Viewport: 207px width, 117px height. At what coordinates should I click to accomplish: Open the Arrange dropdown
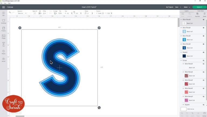[x=55, y=13]
